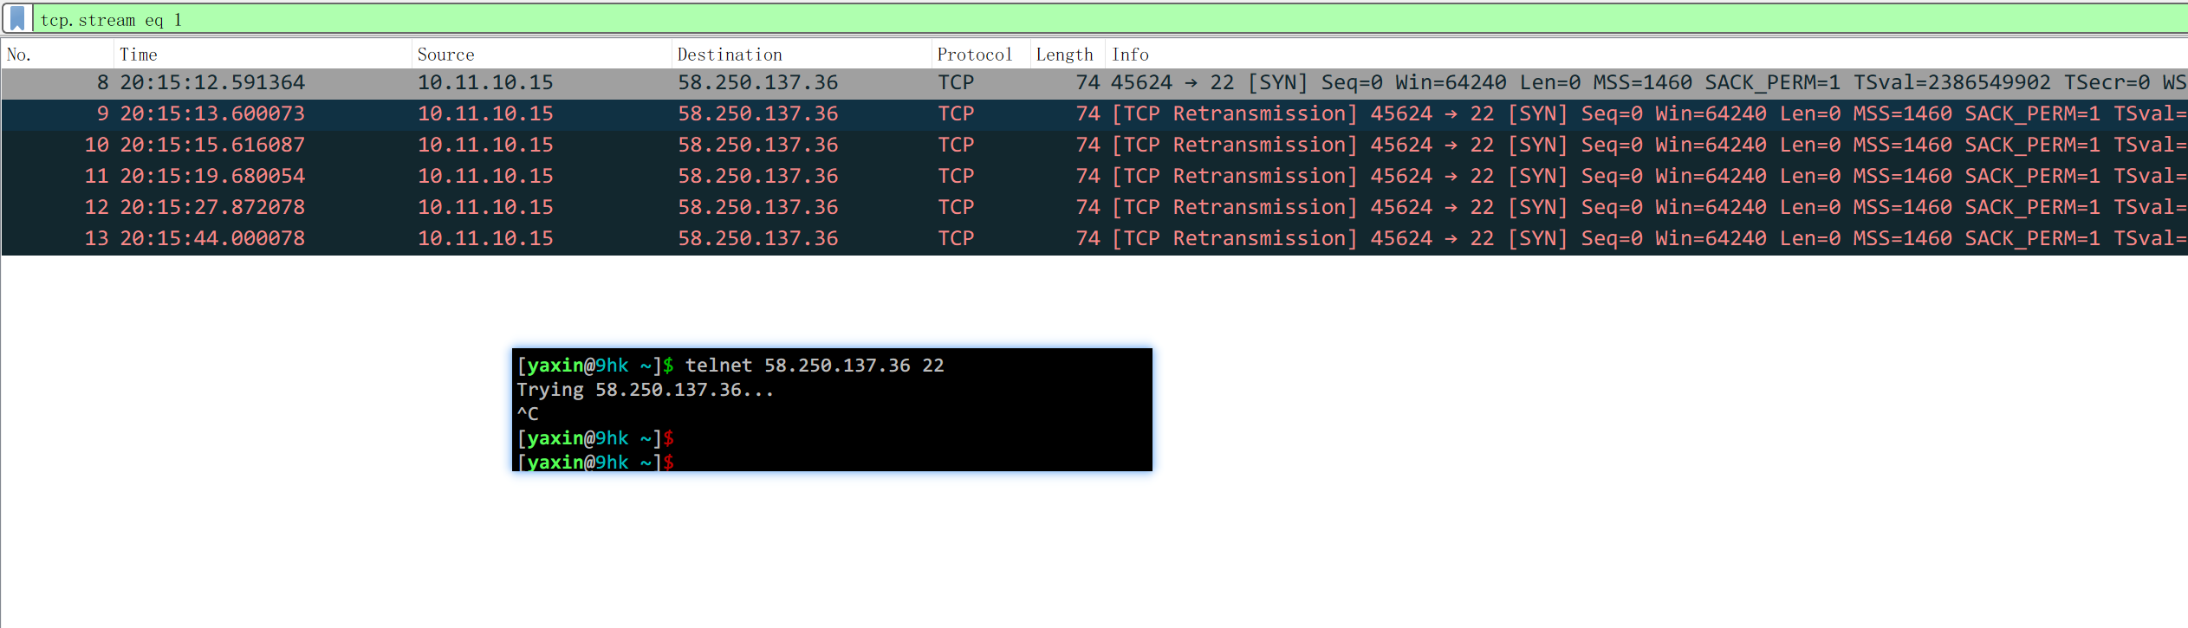
Task: Click the tcp.stream eq 1 filter field
Action: [1112, 19]
